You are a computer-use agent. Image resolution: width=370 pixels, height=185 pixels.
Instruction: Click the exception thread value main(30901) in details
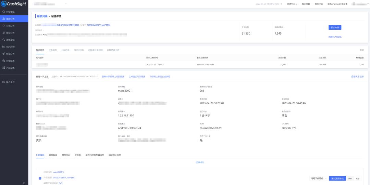click(x=125, y=91)
